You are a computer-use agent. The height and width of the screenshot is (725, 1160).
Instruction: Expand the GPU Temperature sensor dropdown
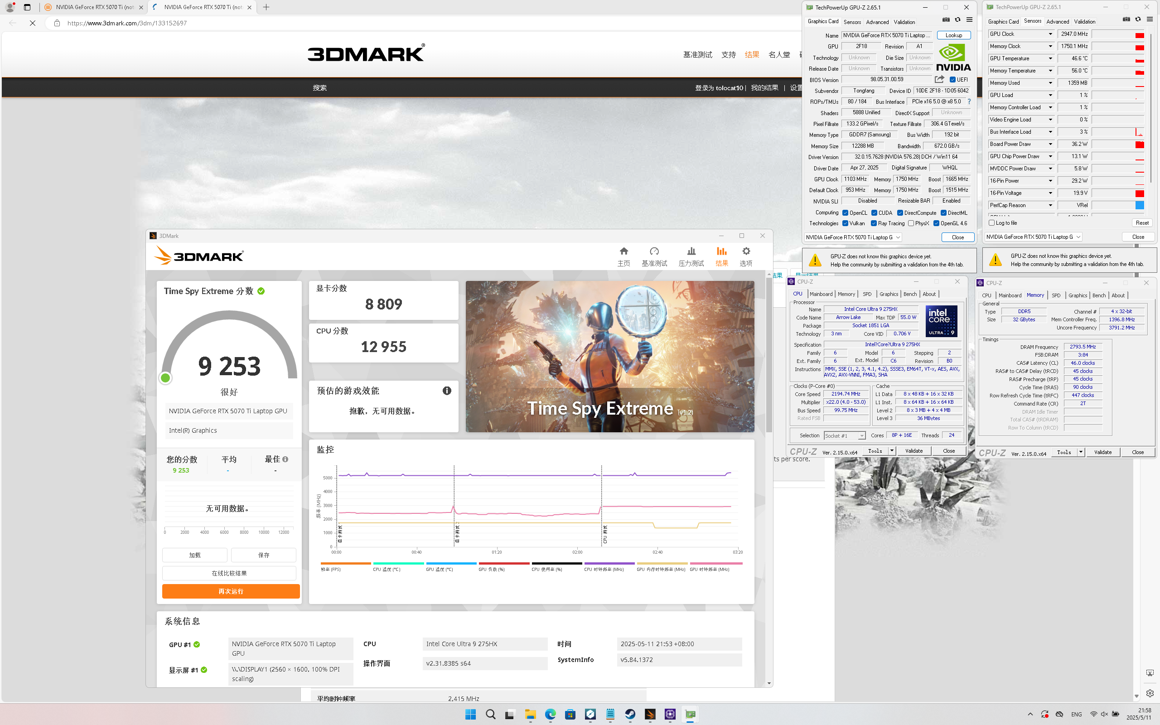tap(1050, 58)
